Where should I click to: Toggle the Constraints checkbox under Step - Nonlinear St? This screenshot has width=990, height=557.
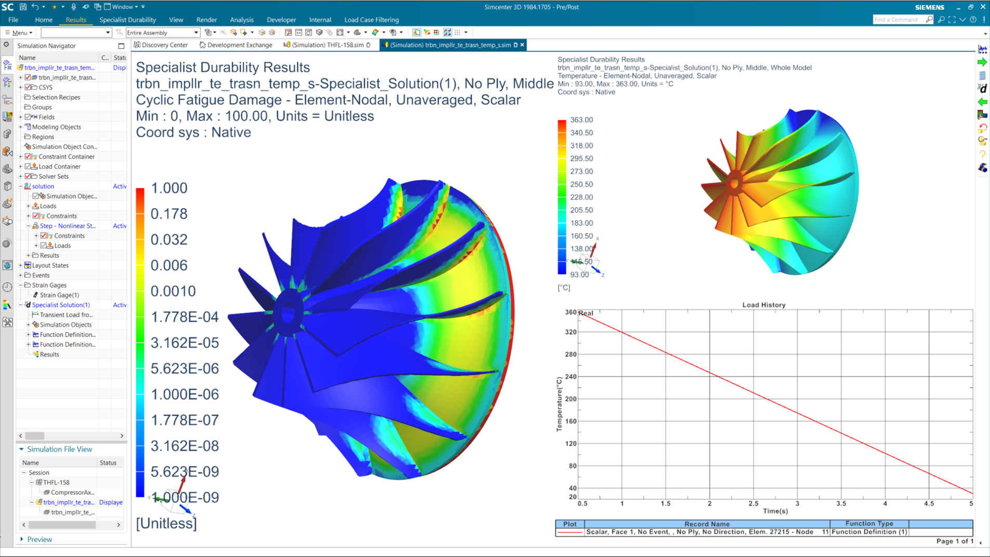[x=44, y=236]
